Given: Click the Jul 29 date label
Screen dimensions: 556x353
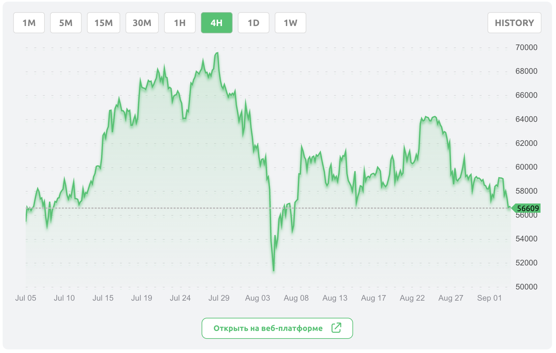Looking at the screenshot, I should 219,298.
